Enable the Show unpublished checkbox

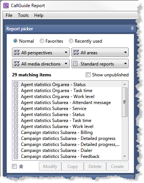88,75
